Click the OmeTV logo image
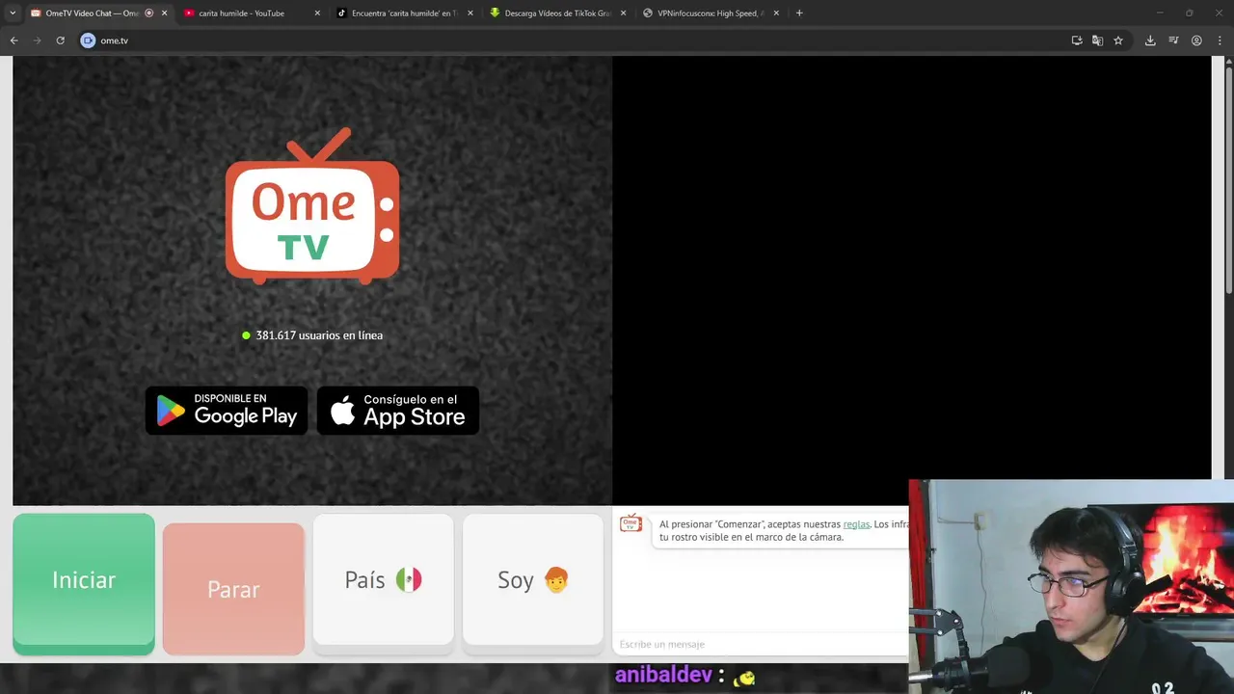The height and width of the screenshot is (694, 1234). (x=312, y=206)
